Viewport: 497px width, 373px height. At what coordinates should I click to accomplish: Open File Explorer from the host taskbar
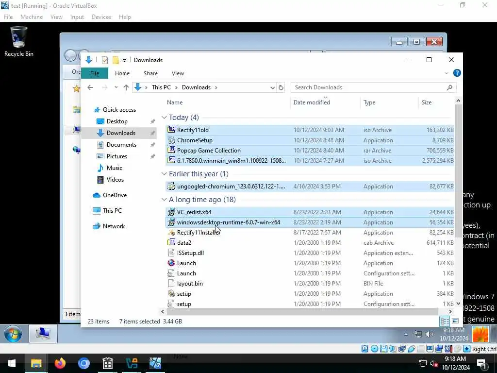(x=36, y=363)
